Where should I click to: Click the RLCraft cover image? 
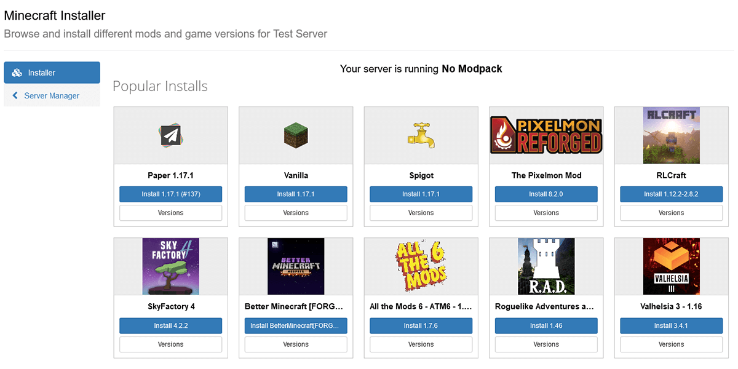(672, 135)
